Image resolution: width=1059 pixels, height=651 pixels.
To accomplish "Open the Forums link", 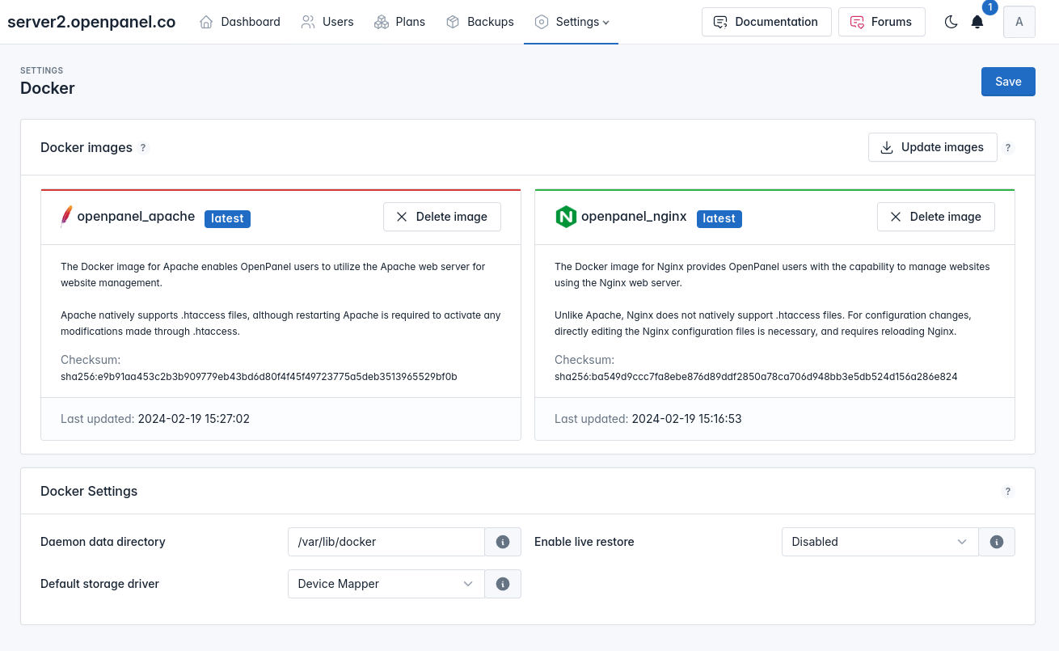I will 881,22.
